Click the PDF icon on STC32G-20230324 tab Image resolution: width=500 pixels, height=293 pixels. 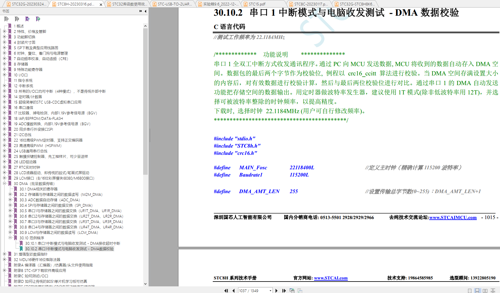(x=9, y=4)
